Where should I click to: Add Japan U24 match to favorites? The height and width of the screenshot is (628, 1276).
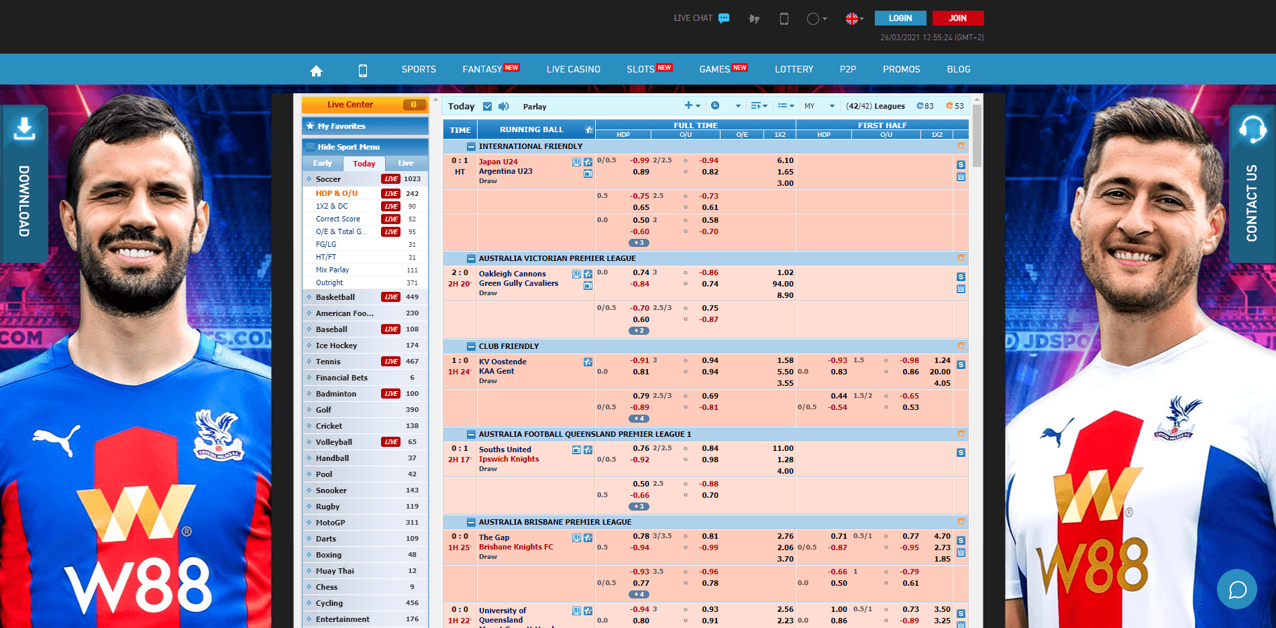pyautogui.click(x=588, y=162)
